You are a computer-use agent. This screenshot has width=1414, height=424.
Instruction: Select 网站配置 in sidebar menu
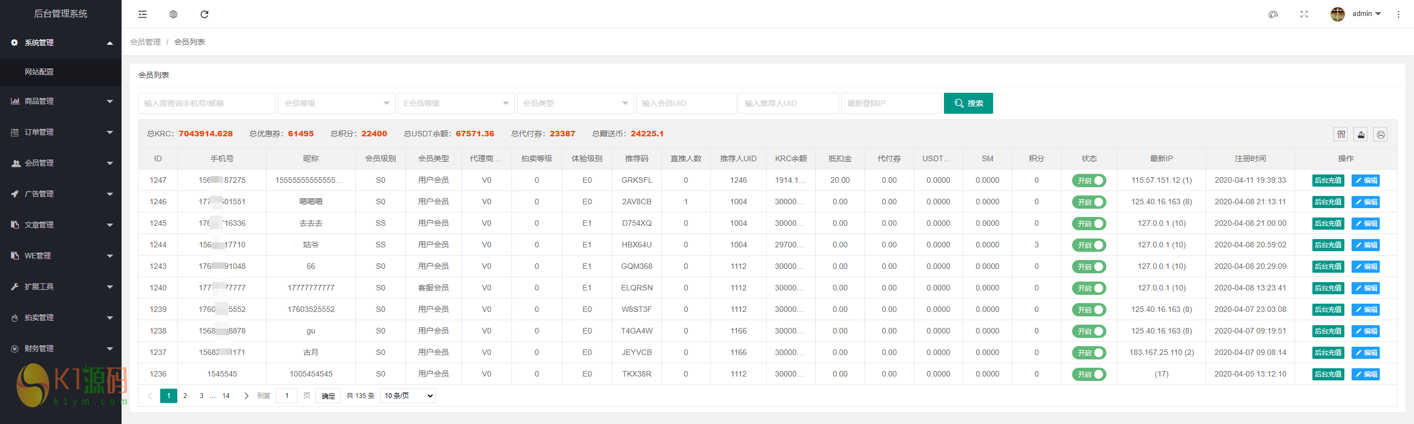[x=39, y=72]
